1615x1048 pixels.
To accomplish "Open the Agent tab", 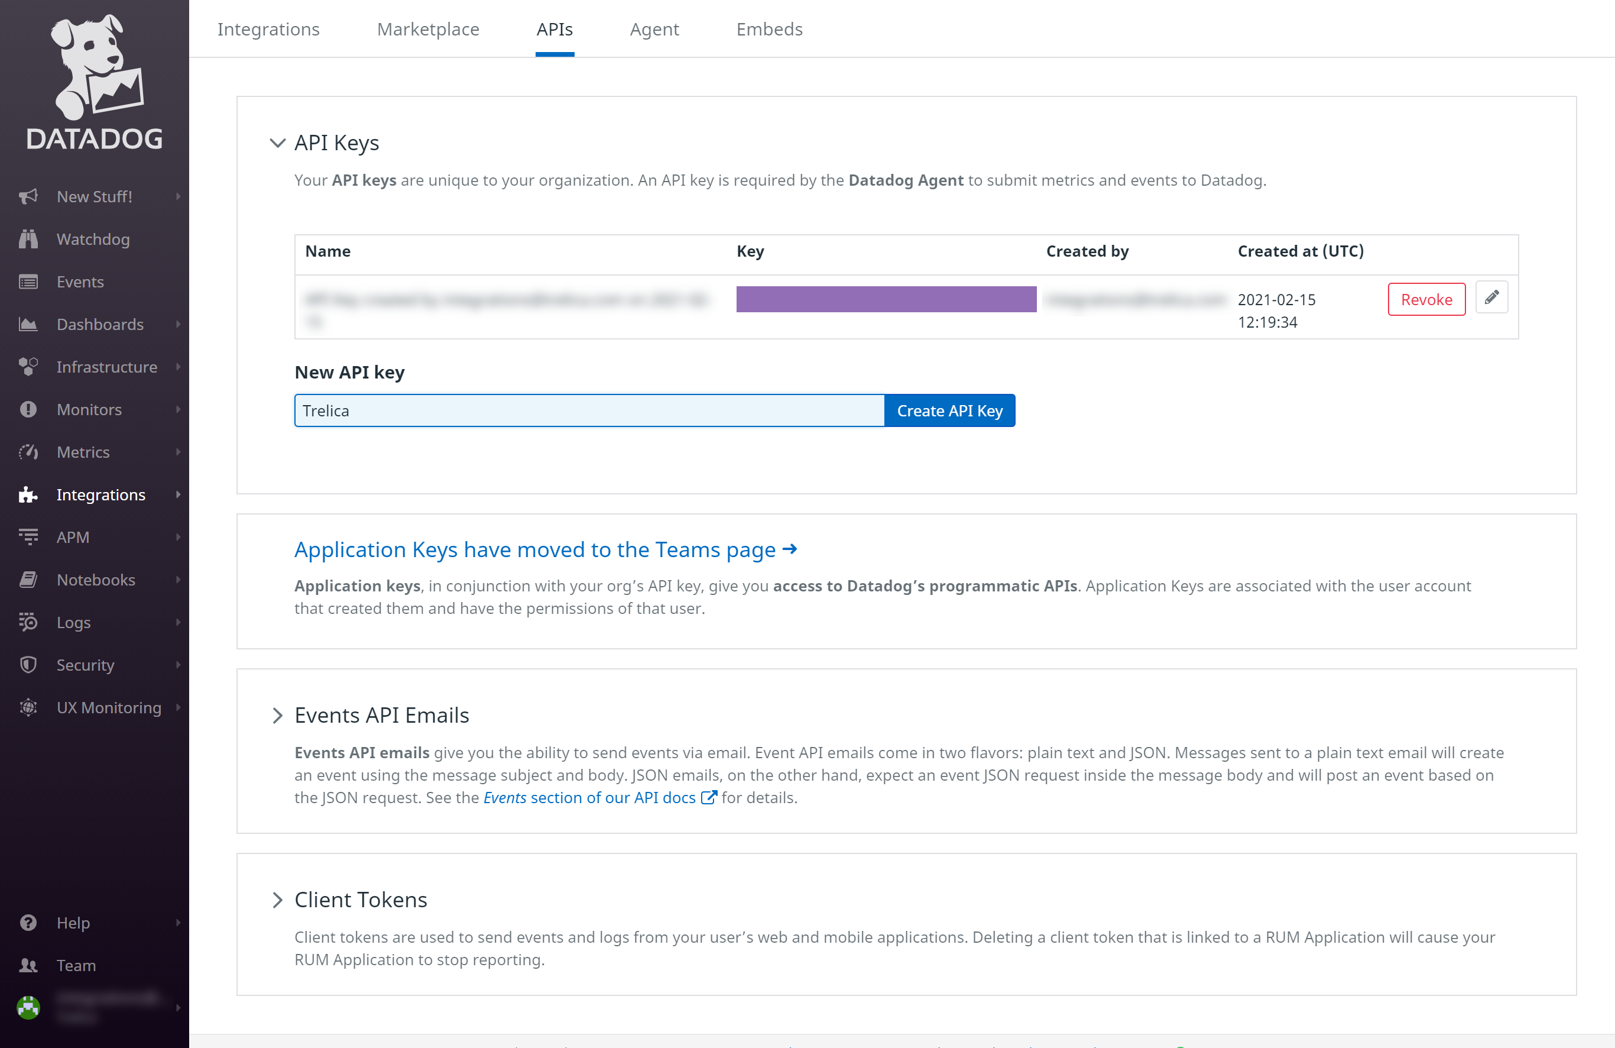I will click(x=654, y=29).
